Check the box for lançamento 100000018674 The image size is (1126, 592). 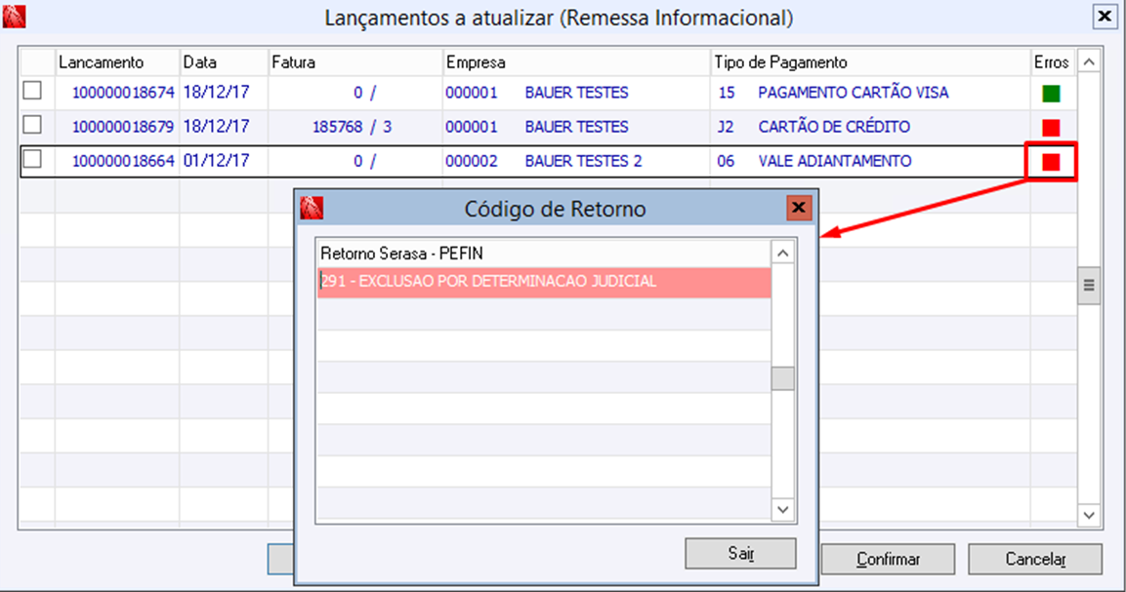pos(33,91)
